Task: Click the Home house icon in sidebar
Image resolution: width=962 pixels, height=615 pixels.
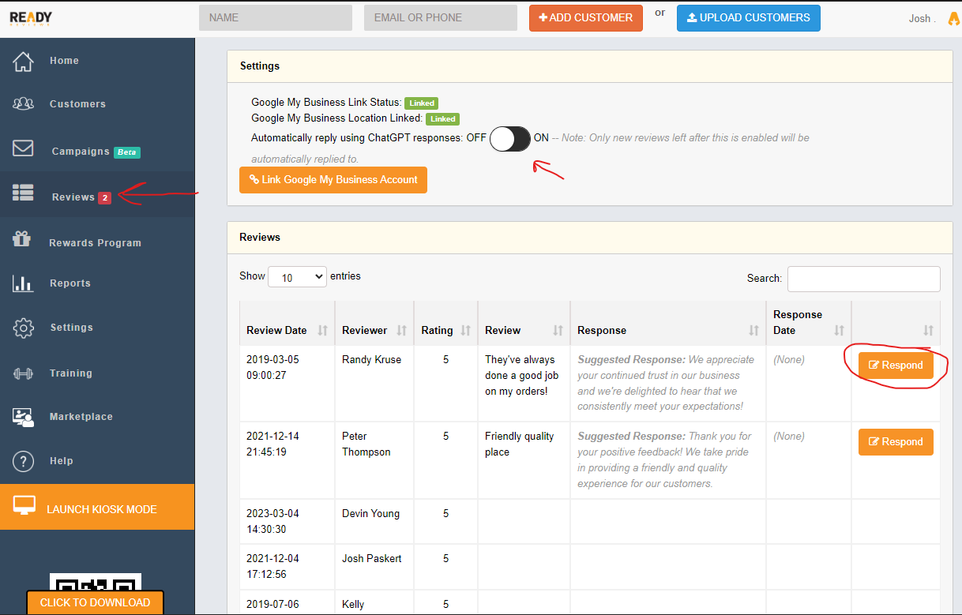Action: [24, 61]
